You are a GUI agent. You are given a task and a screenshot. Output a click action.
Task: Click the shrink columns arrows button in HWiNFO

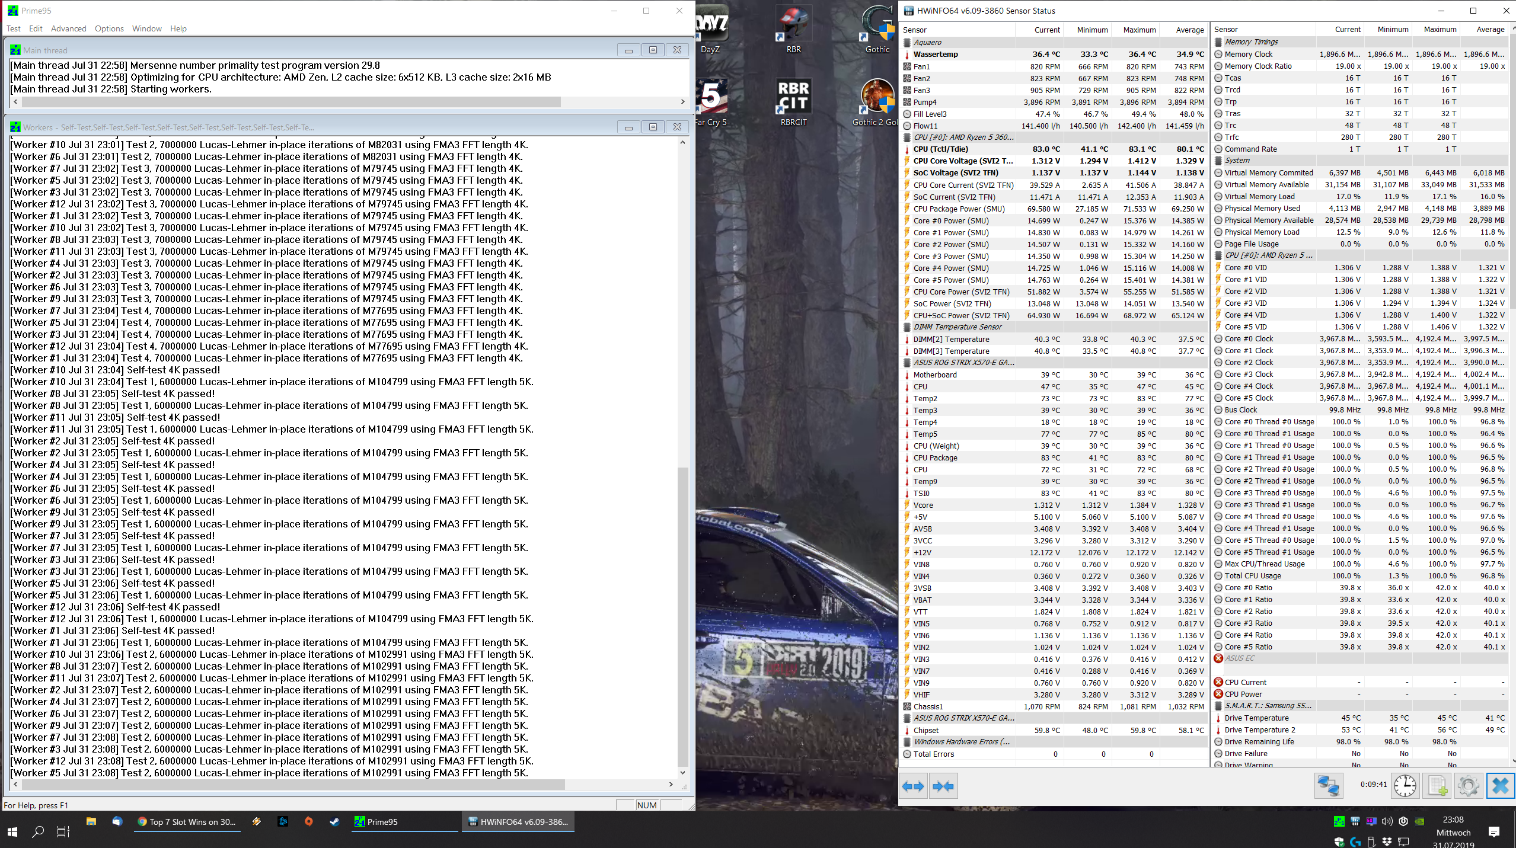(943, 786)
